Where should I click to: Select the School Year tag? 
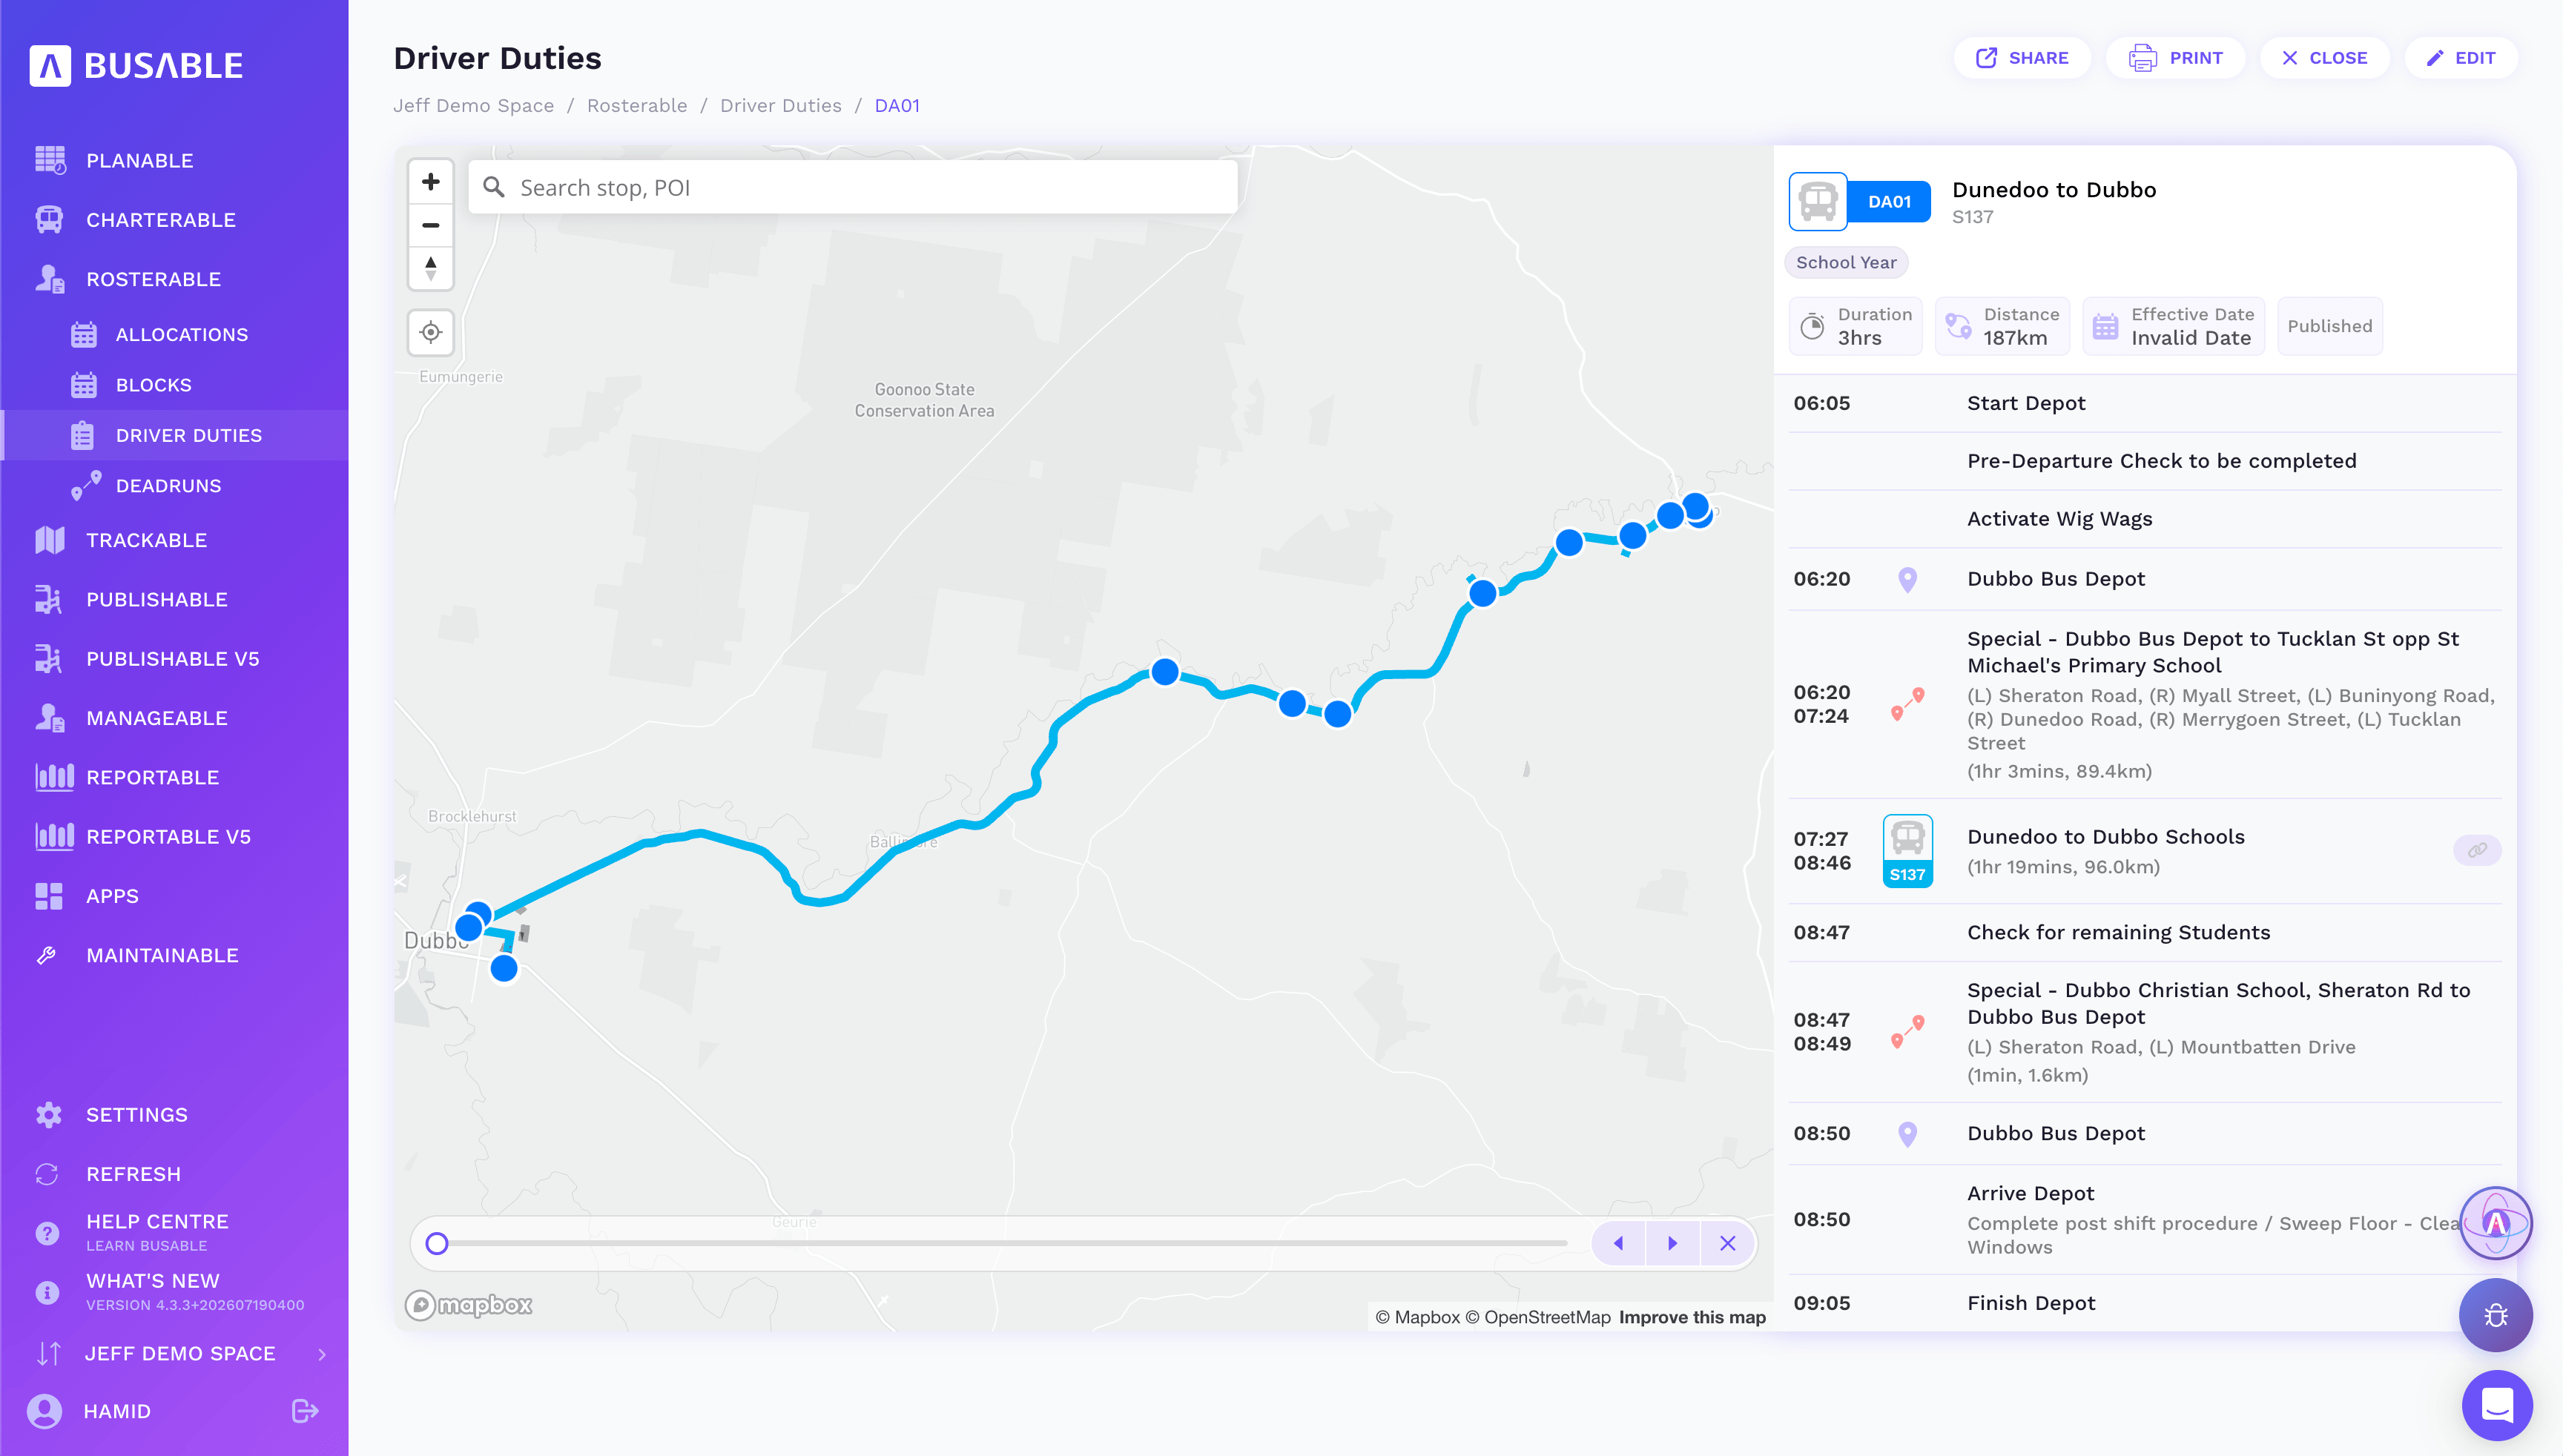[1846, 262]
